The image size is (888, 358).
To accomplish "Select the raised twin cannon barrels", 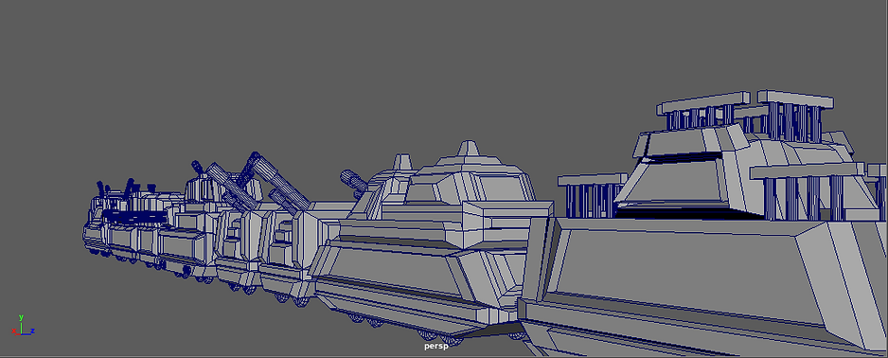I will (258, 184).
